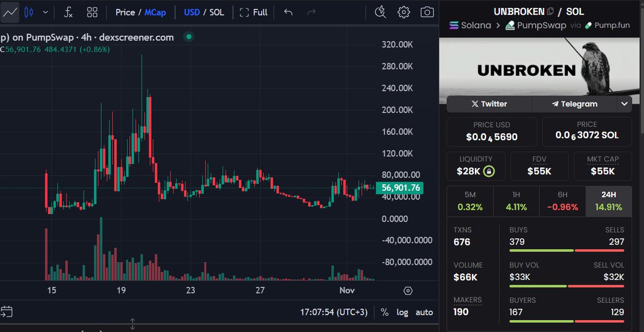Image resolution: width=644 pixels, height=332 pixels.
Task: Click the TXNS 676 value
Action: point(462,242)
